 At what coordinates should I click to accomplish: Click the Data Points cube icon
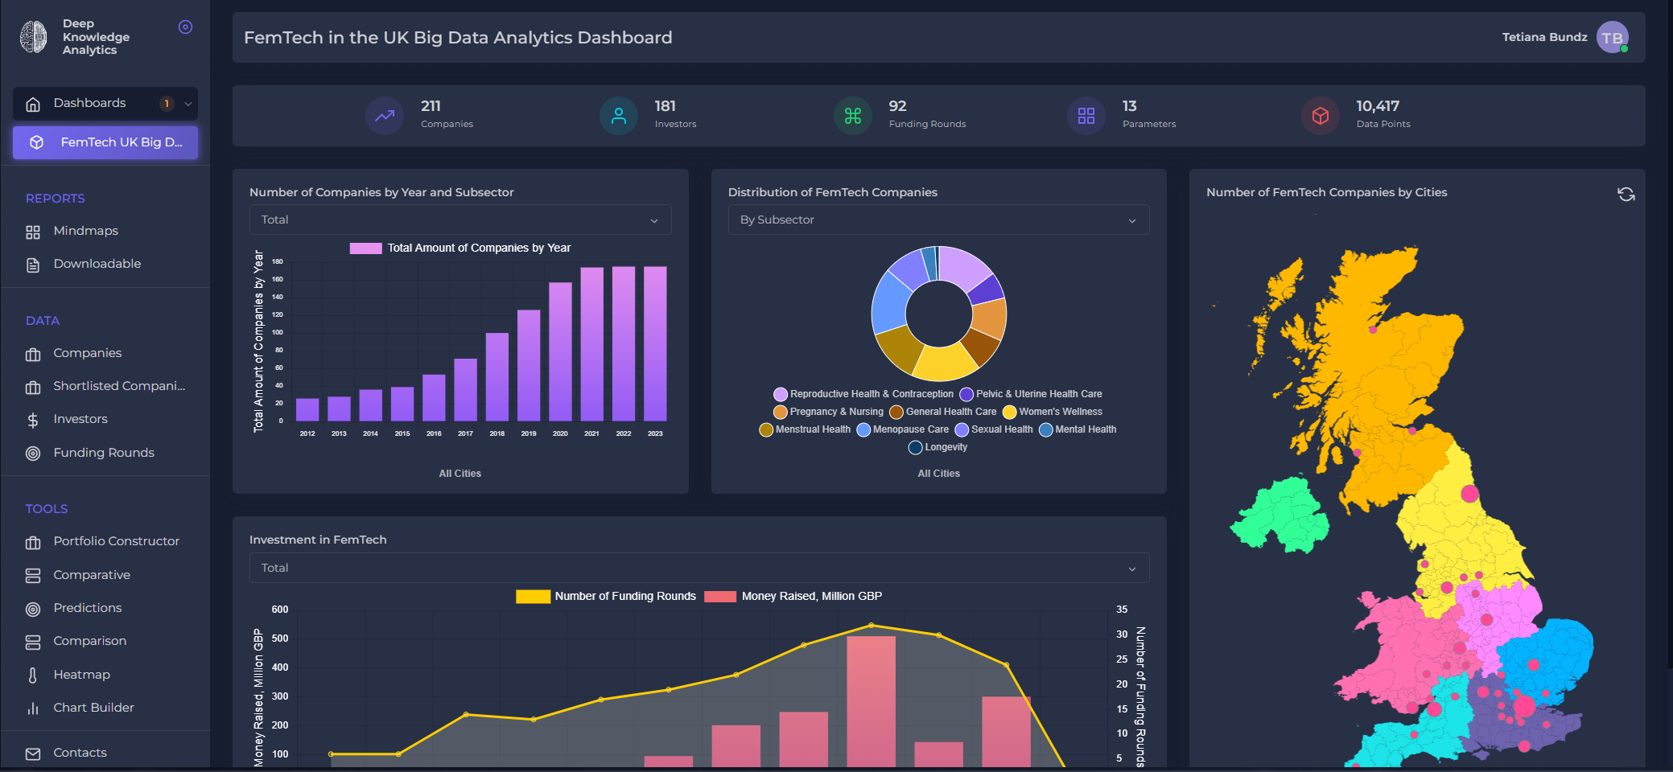tap(1320, 116)
